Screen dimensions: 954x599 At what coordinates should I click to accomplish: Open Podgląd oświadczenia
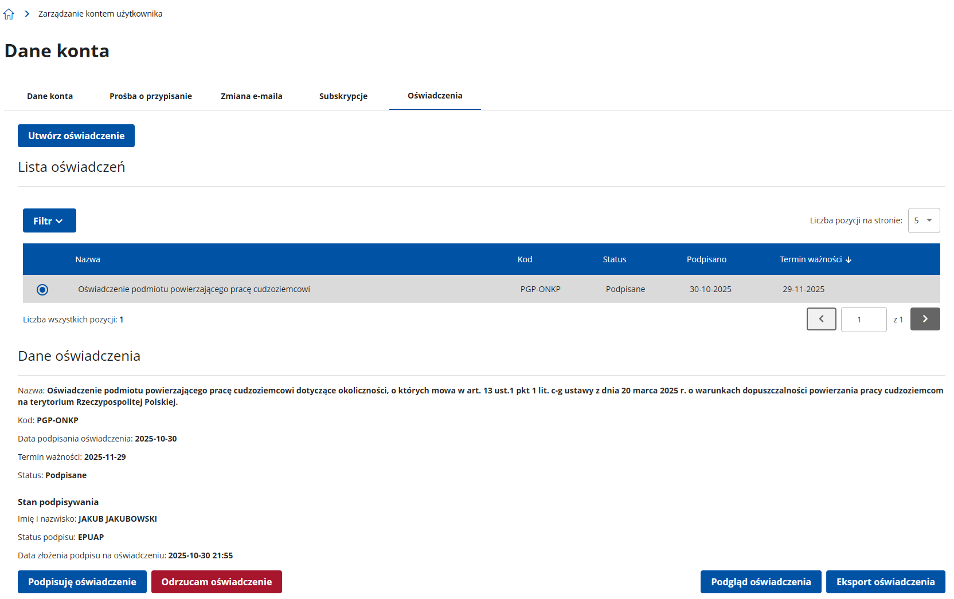coord(761,582)
